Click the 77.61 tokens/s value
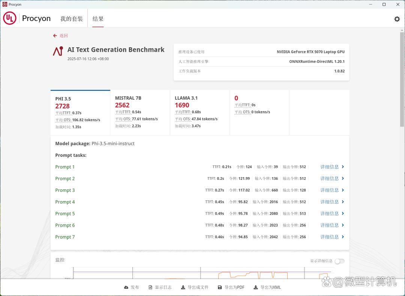This screenshot has height=296, width=405. pos(145,119)
